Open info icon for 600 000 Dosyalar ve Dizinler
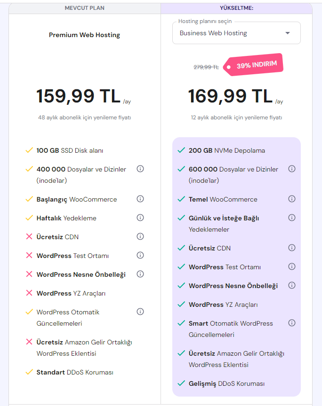Viewport: 322px width, 406px height. click(292, 169)
